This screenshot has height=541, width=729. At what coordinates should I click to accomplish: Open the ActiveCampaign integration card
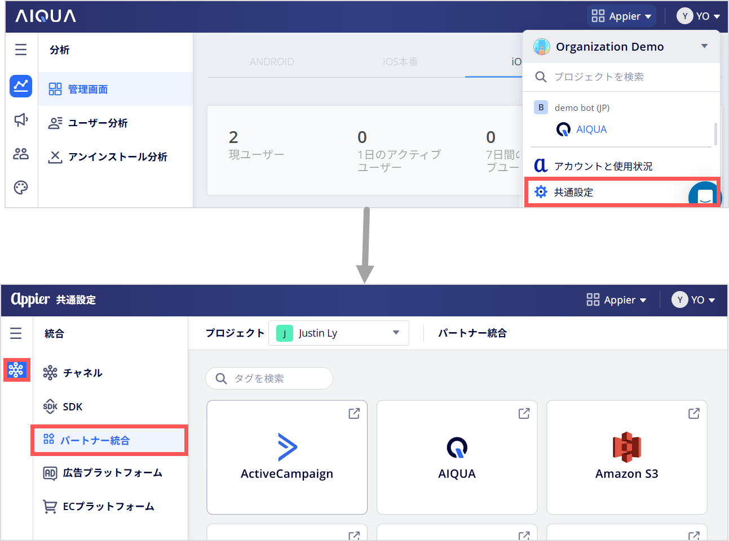(287, 457)
